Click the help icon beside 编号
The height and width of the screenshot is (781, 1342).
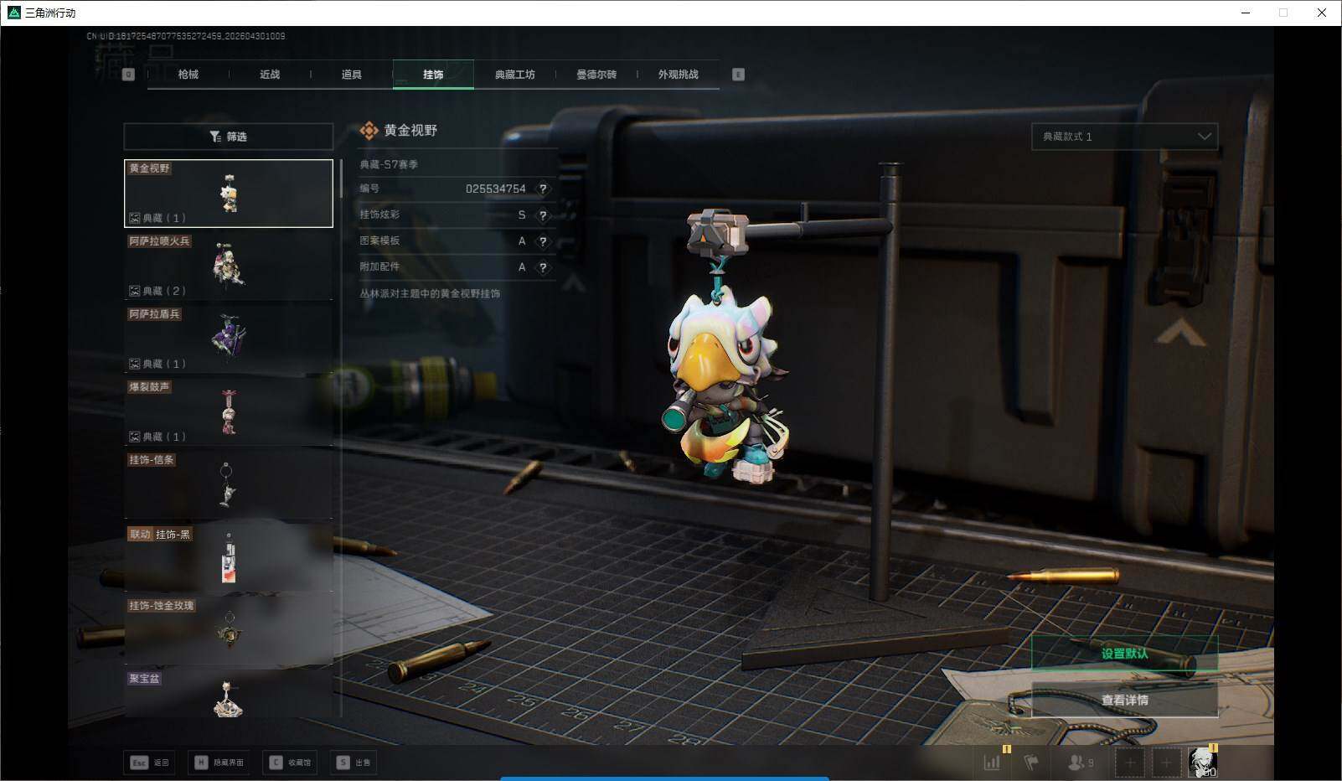point(543,189)
